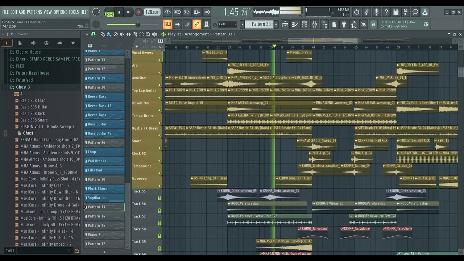Open the Browser toggle icon in toolbar
This screenshot has height=261, width=464.
(x=324, y=25)
